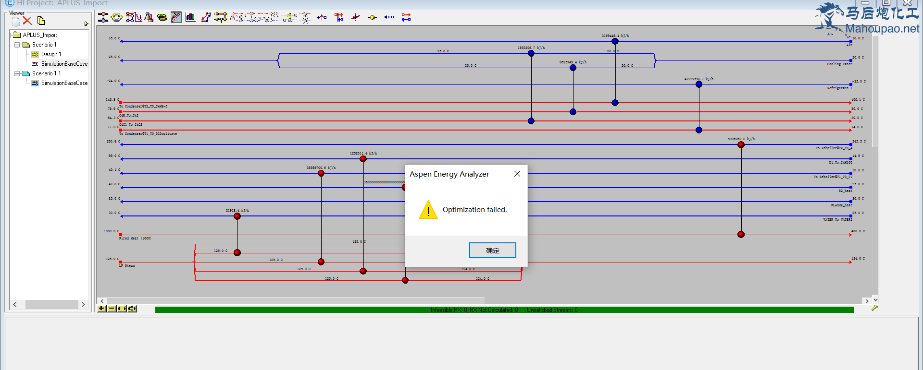Click the wide dashed loop-path toolbar icon

pyautogui.click(x=262, y=17)
